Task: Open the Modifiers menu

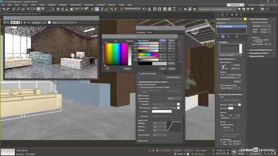Action: tap(52, 5)
